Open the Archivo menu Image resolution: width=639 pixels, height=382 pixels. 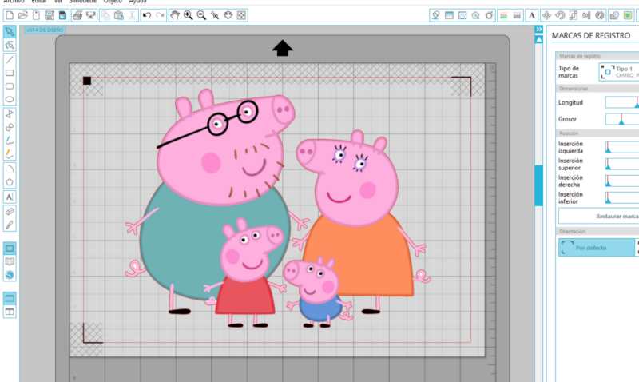point(14,2)
